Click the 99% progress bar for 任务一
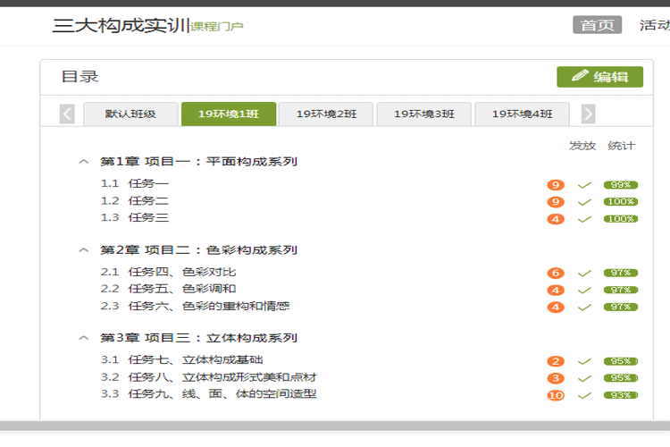Viewport: 670px width, 447px height. [620, 185]
